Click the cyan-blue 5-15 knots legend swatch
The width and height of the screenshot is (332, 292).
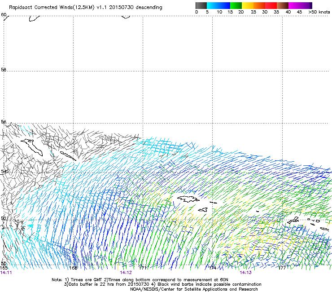(218, 5)
